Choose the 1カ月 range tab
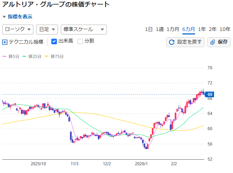This screenshot has width=233, height=173. 173,30
